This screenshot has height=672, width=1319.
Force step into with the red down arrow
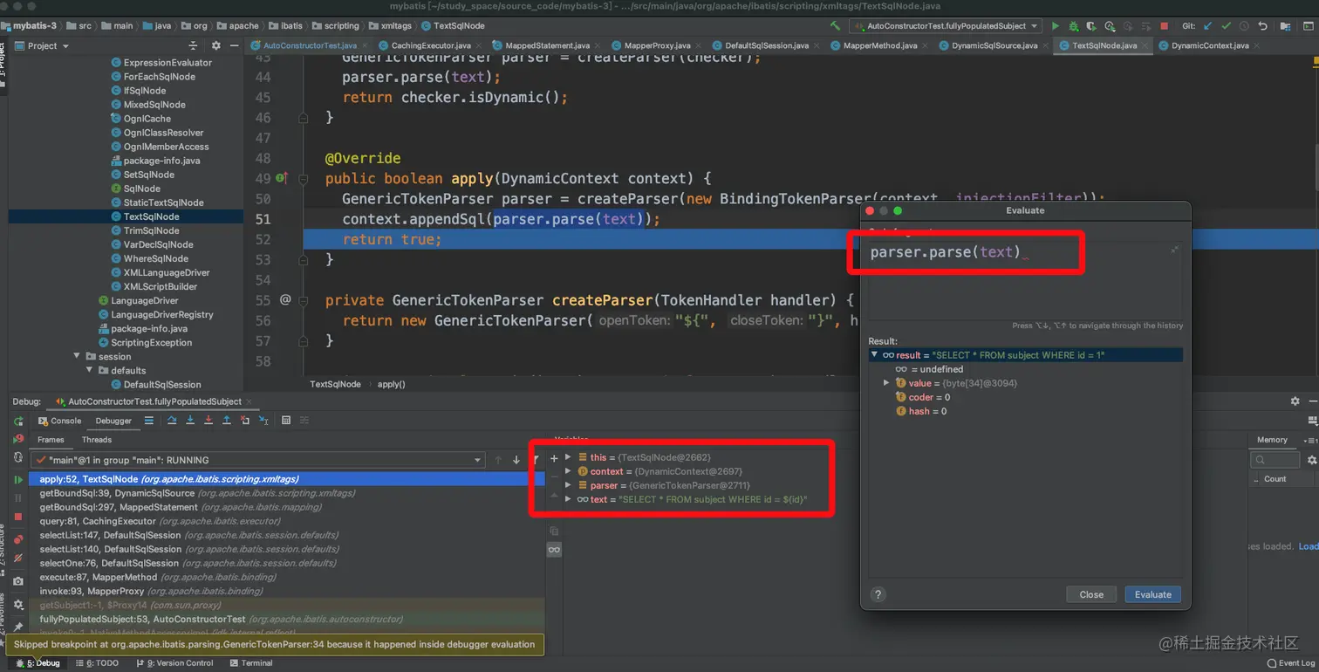coord(208,421)
